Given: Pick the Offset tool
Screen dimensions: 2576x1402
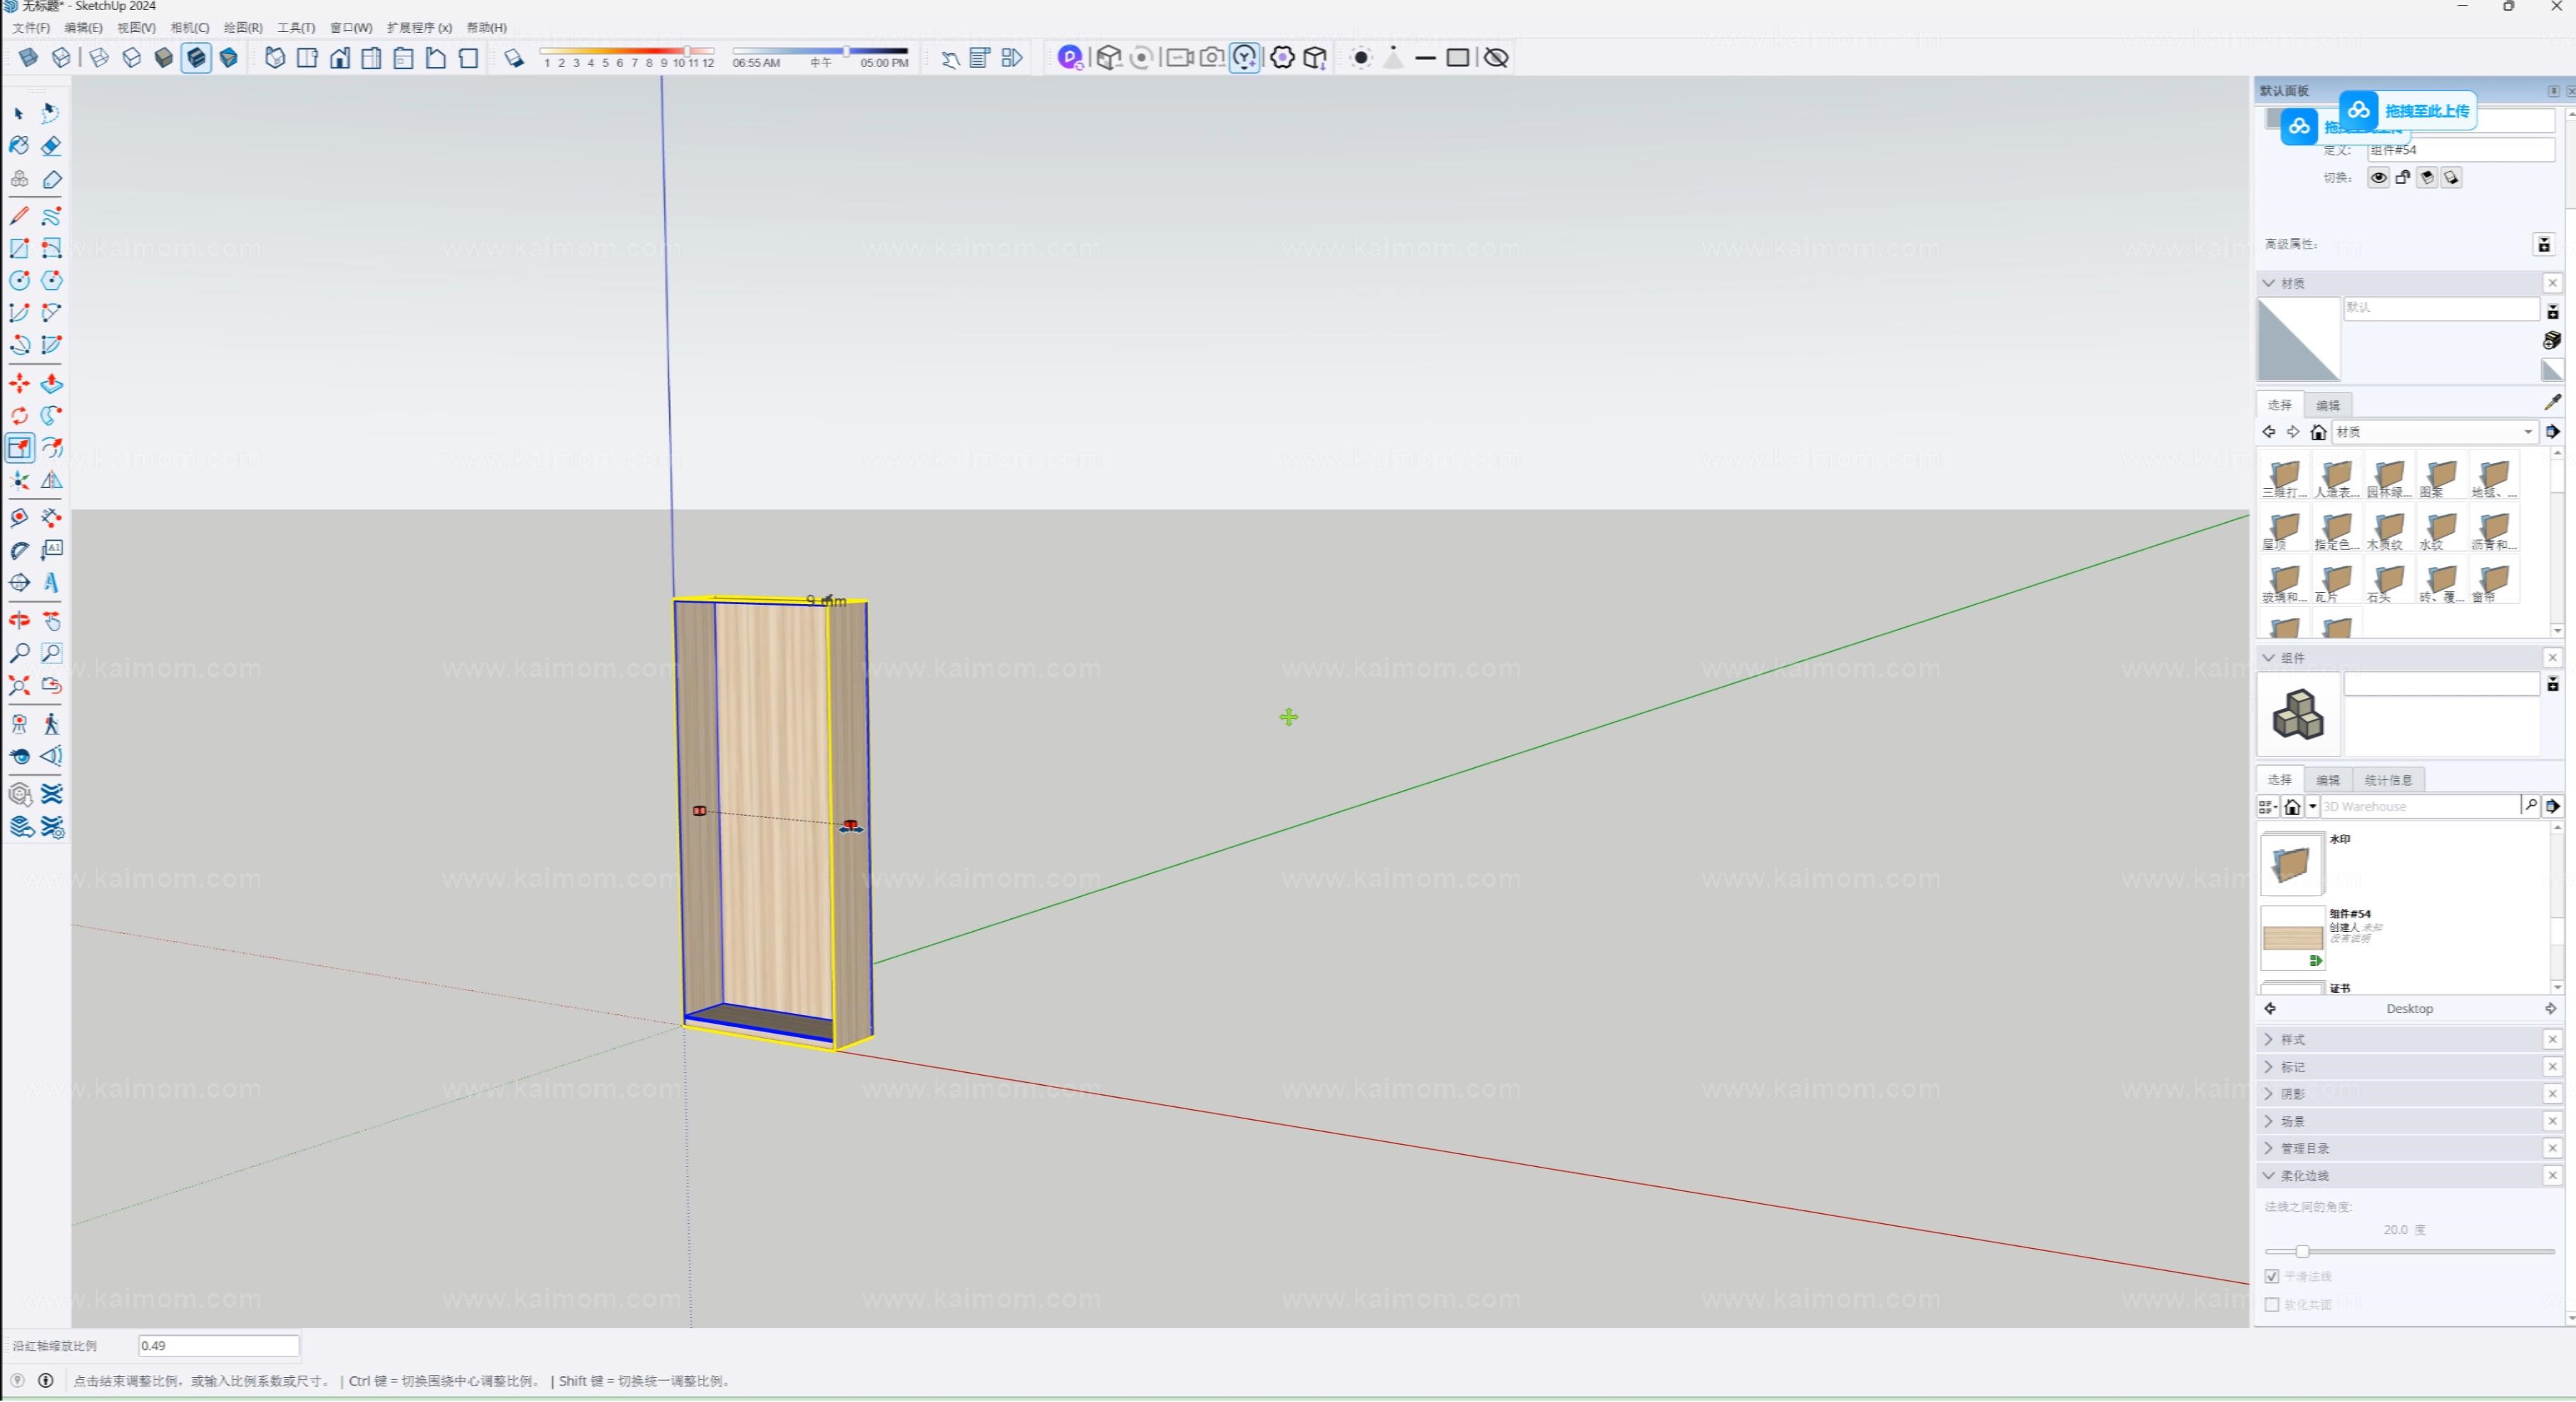Looking at the screenshot, I should point(51,447).
